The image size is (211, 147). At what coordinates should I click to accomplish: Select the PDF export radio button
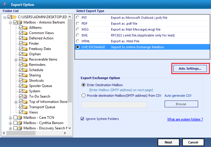[78, 24]
